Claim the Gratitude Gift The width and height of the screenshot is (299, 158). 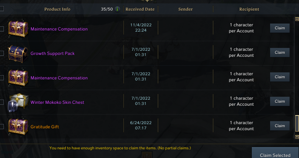(280, 126)
